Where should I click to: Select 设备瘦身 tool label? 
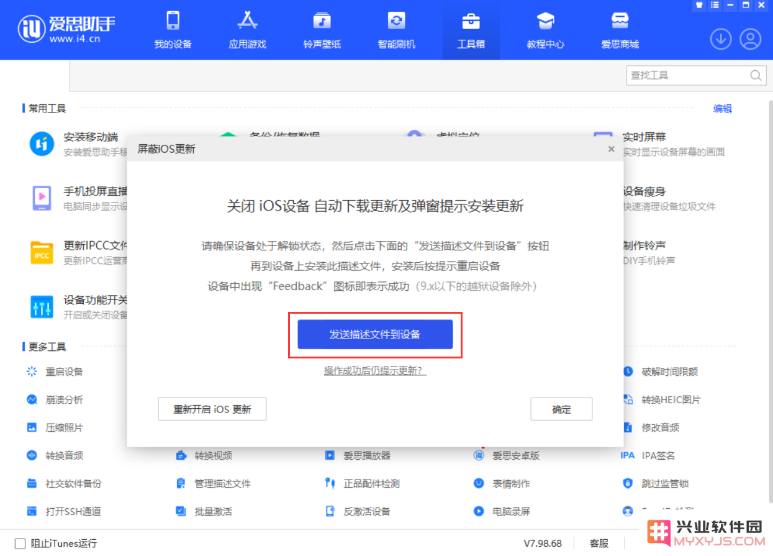tap(644, 191)
